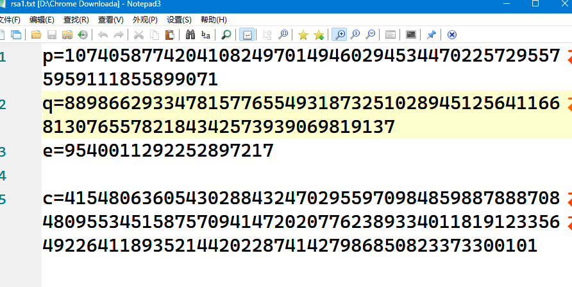
Task: Open the 编辑(E) menu
Action: coord(42,20)
